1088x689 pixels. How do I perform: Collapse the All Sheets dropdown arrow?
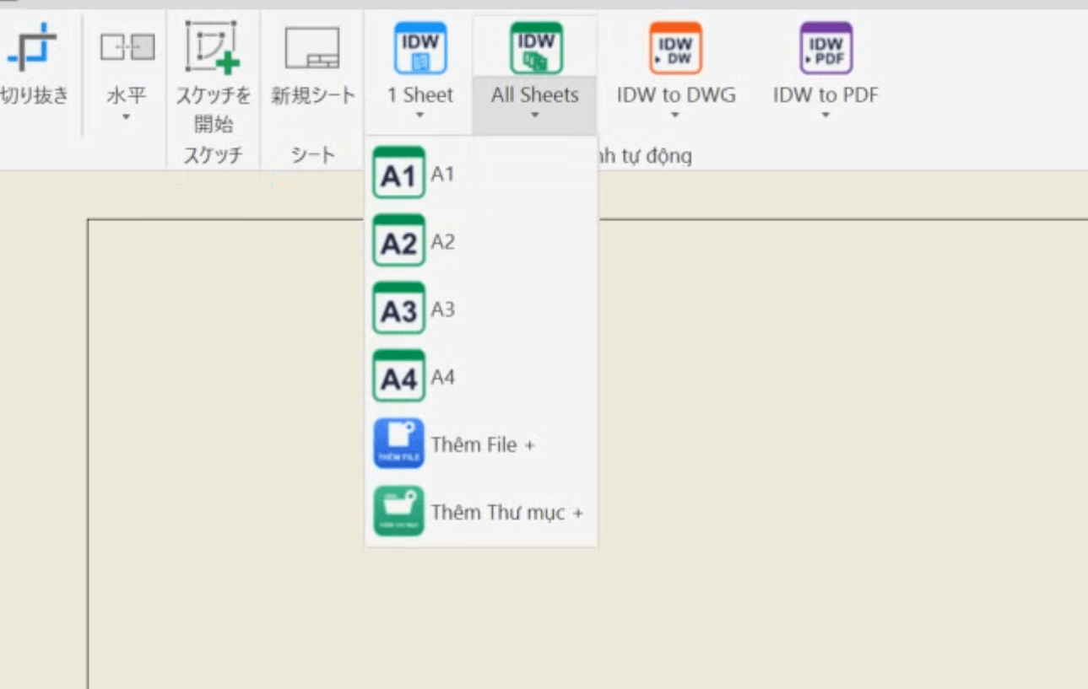(x=535, y=116)
